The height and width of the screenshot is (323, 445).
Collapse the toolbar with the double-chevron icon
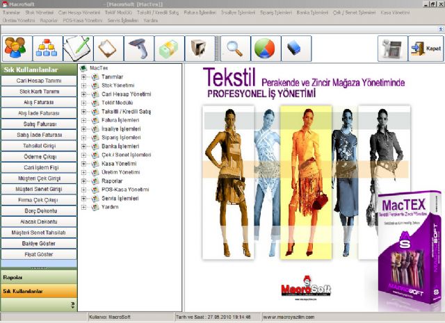click(441, 29)
